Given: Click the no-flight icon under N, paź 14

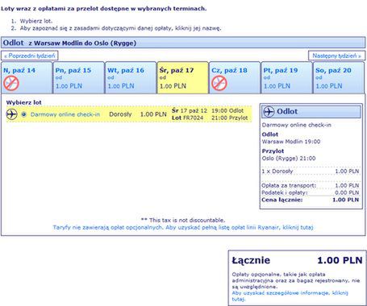Looking at the screenshot, I should tap(11, 83).
